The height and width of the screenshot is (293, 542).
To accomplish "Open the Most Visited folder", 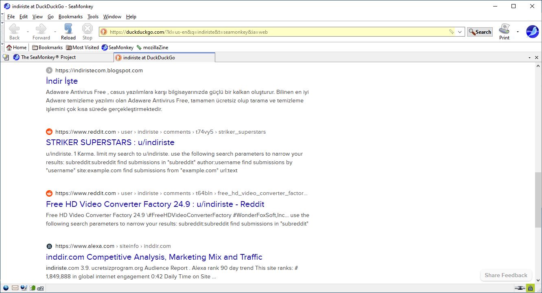I will (82, 48).
